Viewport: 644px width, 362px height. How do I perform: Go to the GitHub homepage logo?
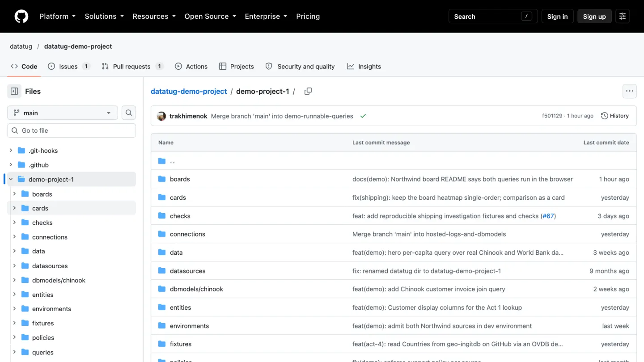(21, 17)
